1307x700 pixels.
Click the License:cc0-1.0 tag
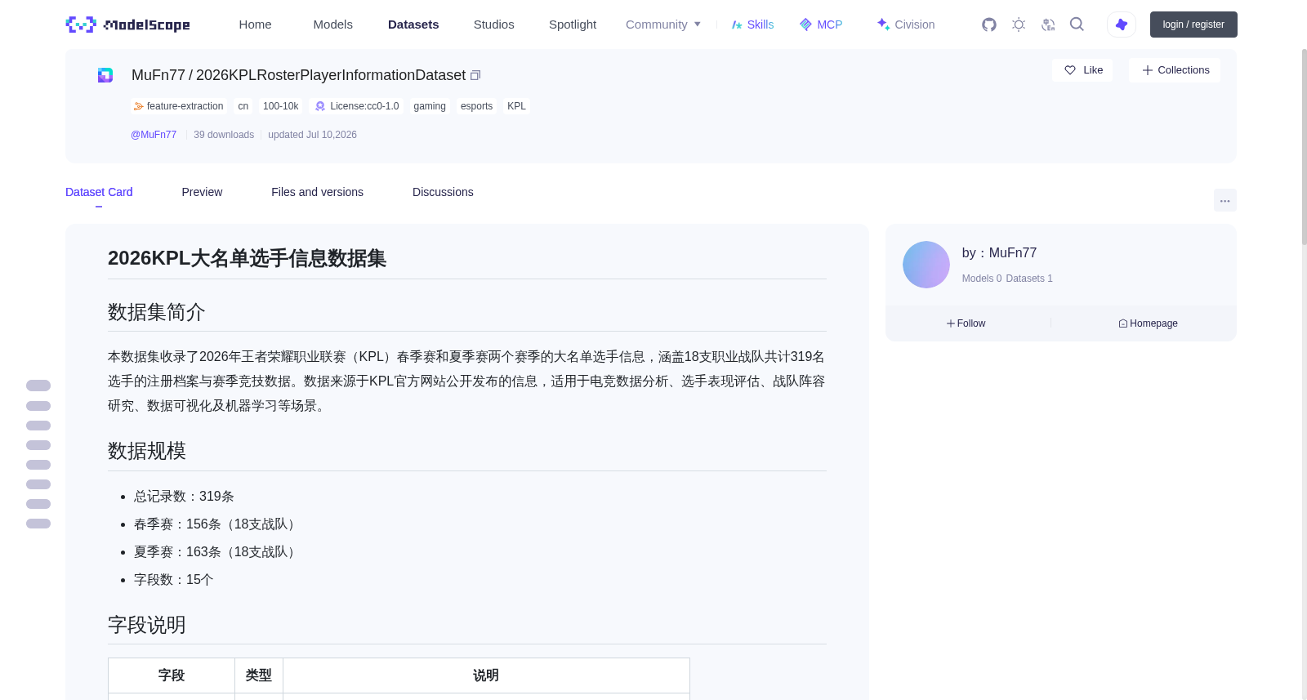pos(357,106)
